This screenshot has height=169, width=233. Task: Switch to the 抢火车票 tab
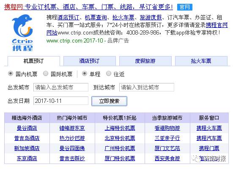pyautogui.click(x=201, y=61)
